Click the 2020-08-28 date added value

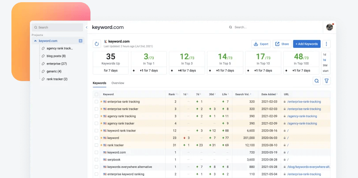pos(270,160)
